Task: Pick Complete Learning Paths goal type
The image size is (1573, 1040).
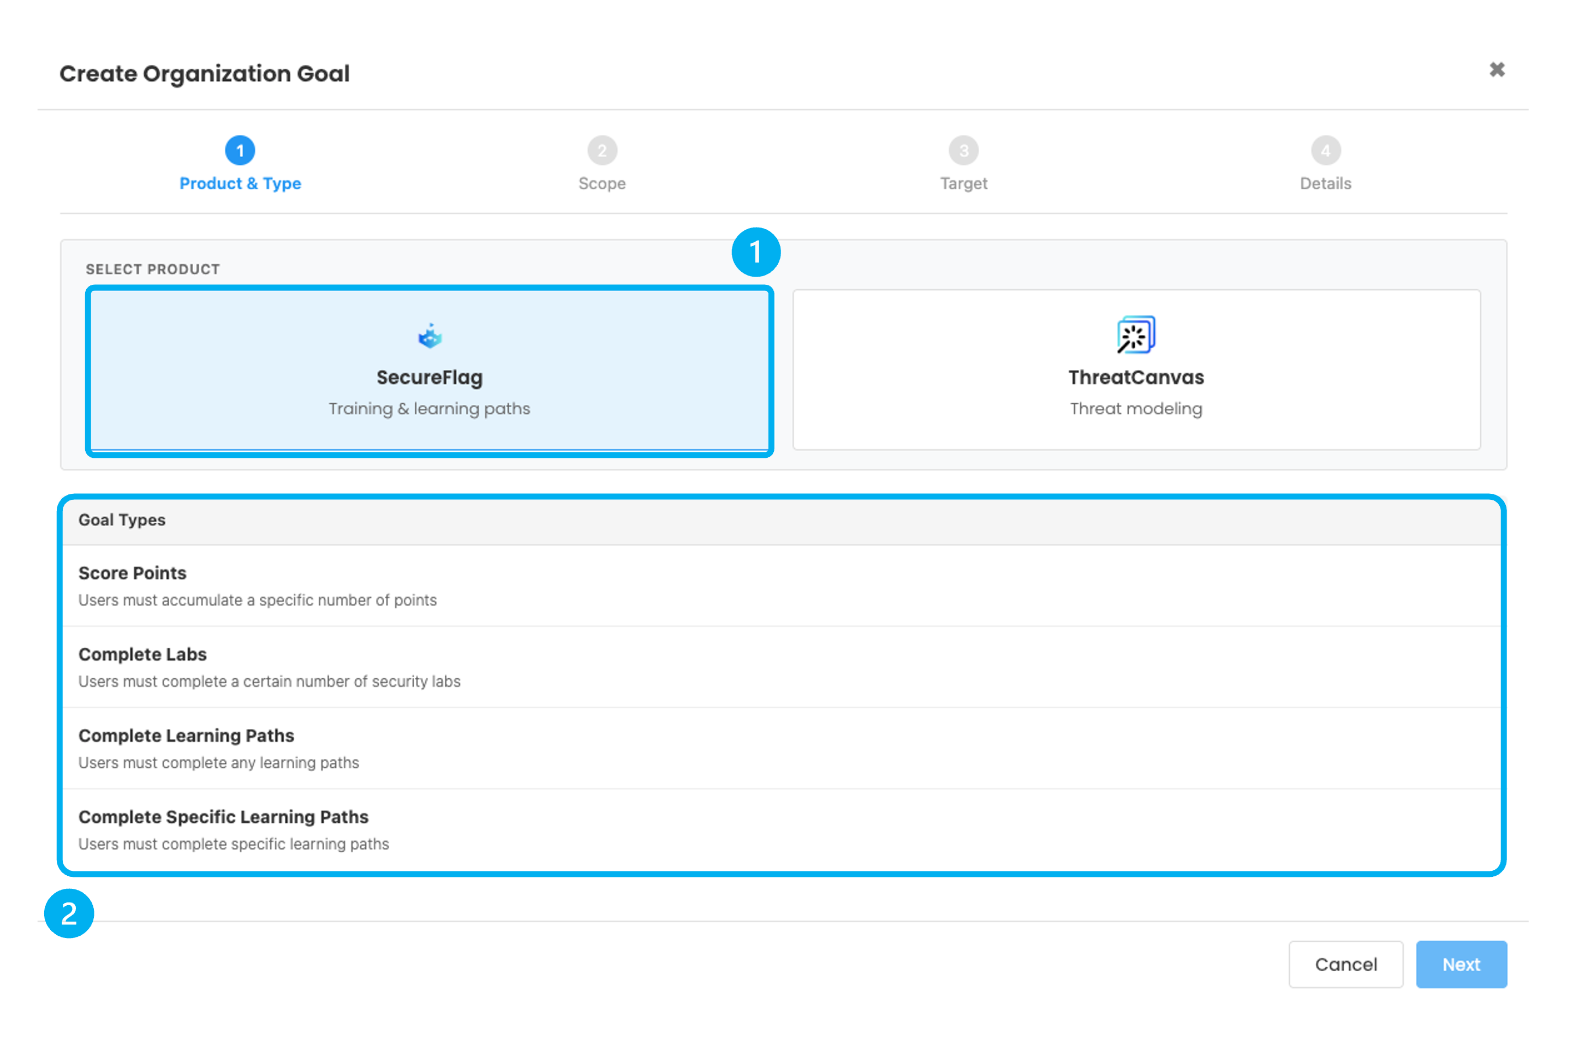Action: tap(782, 748)
